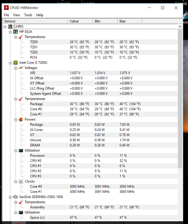Viewport: 188px width, 224px height.
Task: Collapse SanDisk Utilization group
Action: pos(16,213)
